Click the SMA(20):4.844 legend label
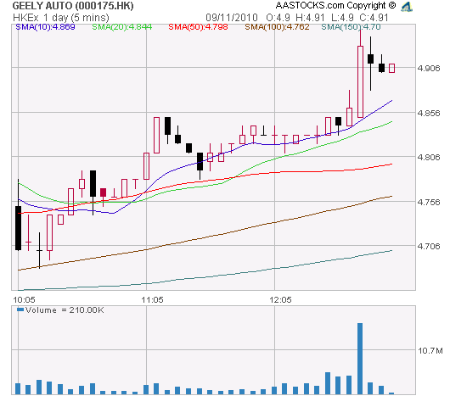 pyautogui.click(x=122, y=27)
